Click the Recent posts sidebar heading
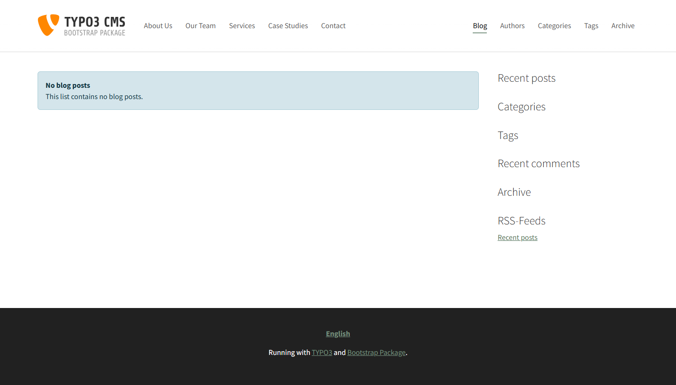The height and width of the screenshot is (385, 676). click(526, 78)
